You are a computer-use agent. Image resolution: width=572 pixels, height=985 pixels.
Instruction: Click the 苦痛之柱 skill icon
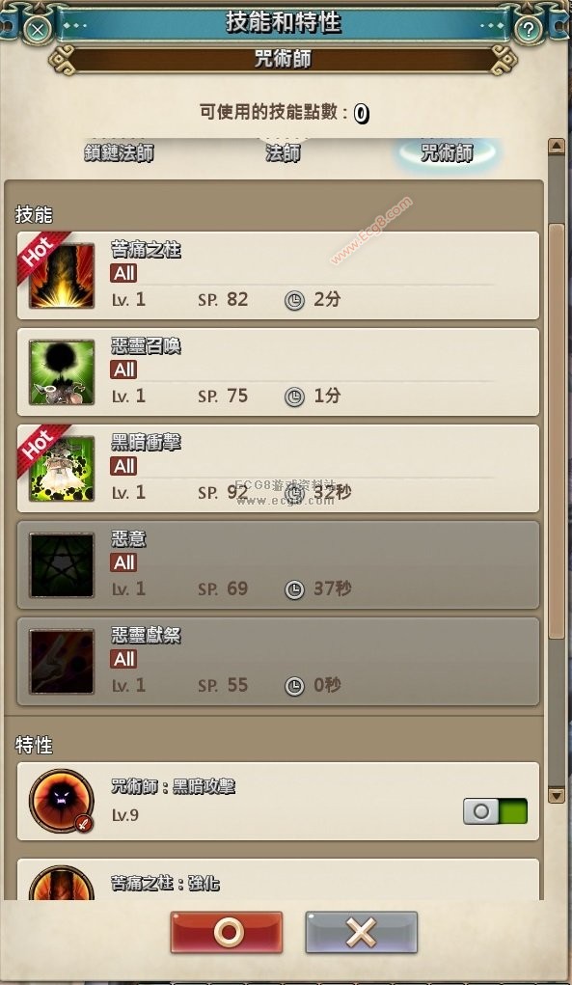(62, 276)
